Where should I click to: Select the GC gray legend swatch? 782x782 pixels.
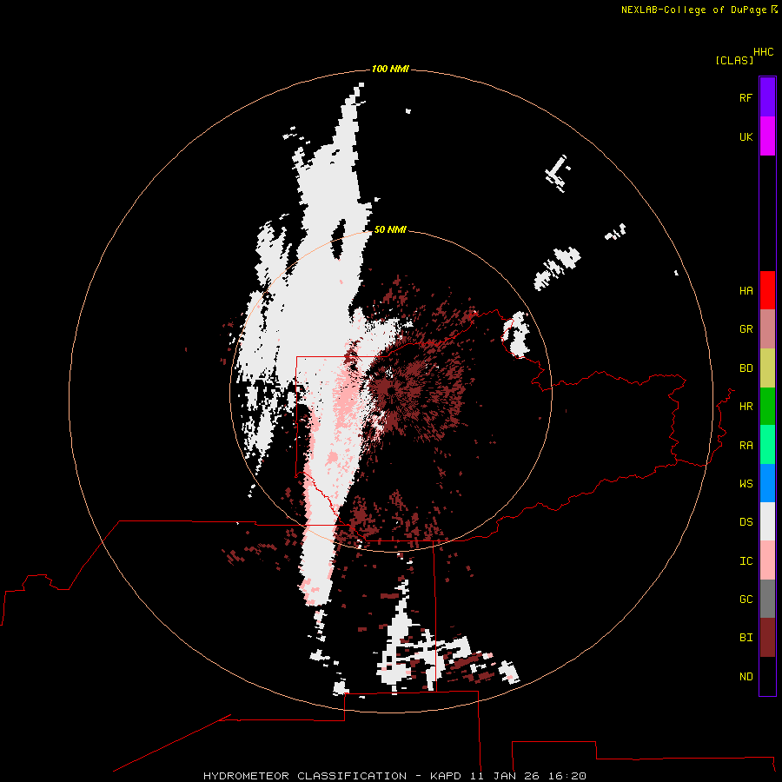(767, 599)
